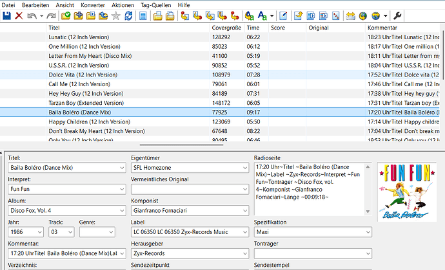Open options with the wrench icon
445x270 pixels.
click(x=397, y=16)
